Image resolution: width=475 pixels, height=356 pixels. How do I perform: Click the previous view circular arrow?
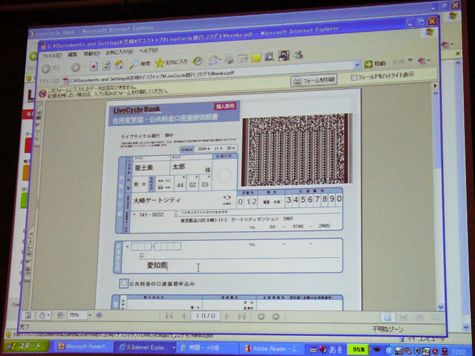point(261,317)
